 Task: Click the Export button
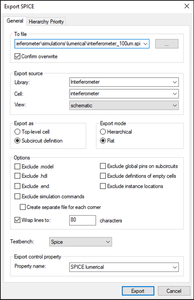point(138,291)
